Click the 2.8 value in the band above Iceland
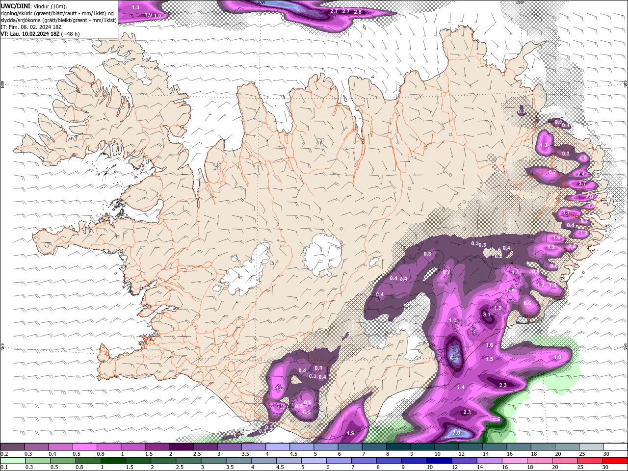 pyautogui.click(x=357, y=11)
